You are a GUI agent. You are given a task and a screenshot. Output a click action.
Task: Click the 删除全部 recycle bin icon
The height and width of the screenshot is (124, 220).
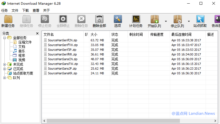pyautogui.click(x=99, y=19)
